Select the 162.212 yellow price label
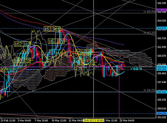The image size is (167, 123). [x=22, y=44]
